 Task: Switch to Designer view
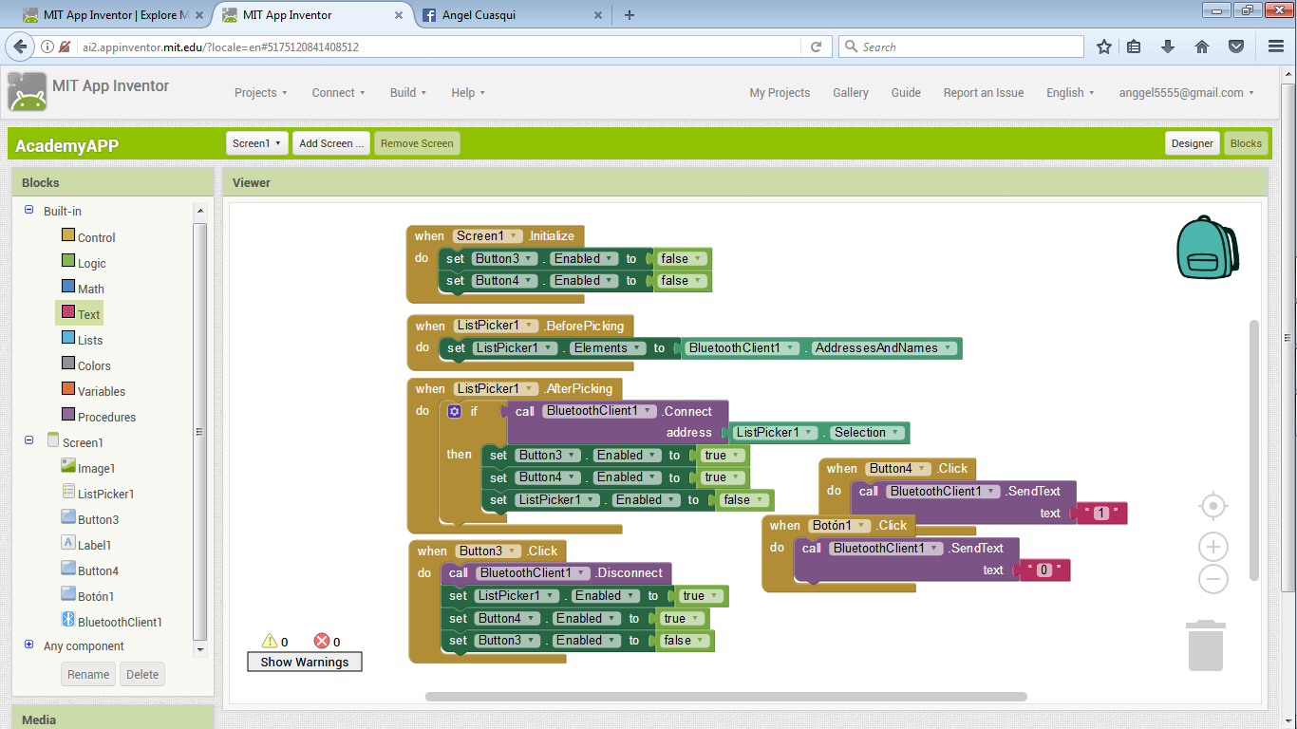[1192, 143]
